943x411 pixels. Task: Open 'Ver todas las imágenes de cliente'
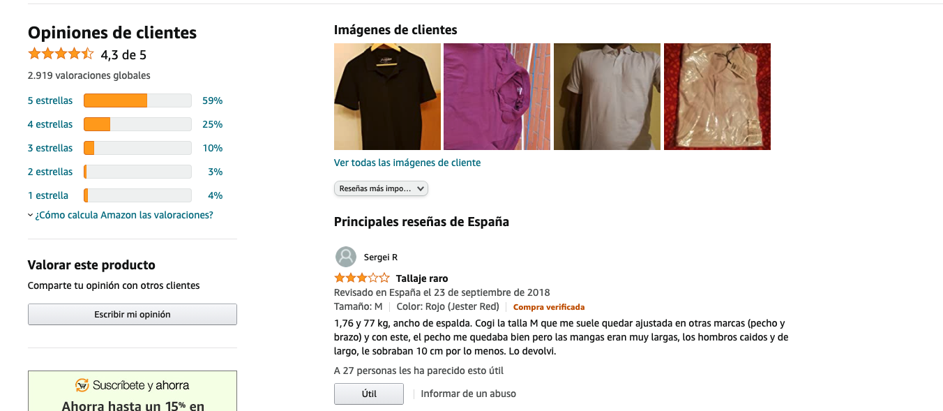[407, 163]
